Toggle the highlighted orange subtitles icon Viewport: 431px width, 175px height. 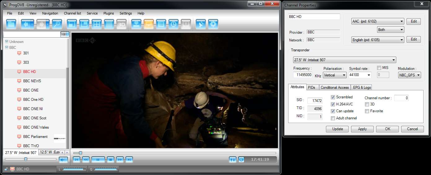coord(149,24)
